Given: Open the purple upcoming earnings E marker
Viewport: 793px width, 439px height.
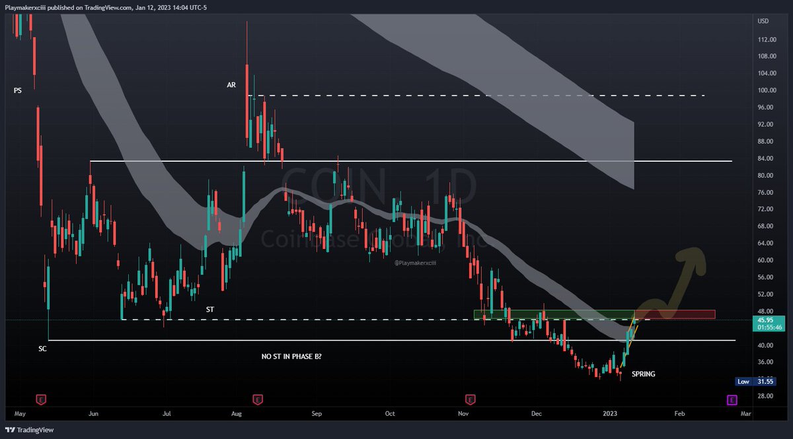Looking at the screenshot, I should click(732, 399).
